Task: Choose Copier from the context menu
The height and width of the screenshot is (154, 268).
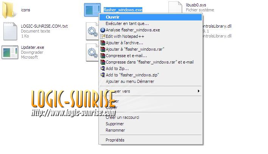Action: click(x=151, y=107)
